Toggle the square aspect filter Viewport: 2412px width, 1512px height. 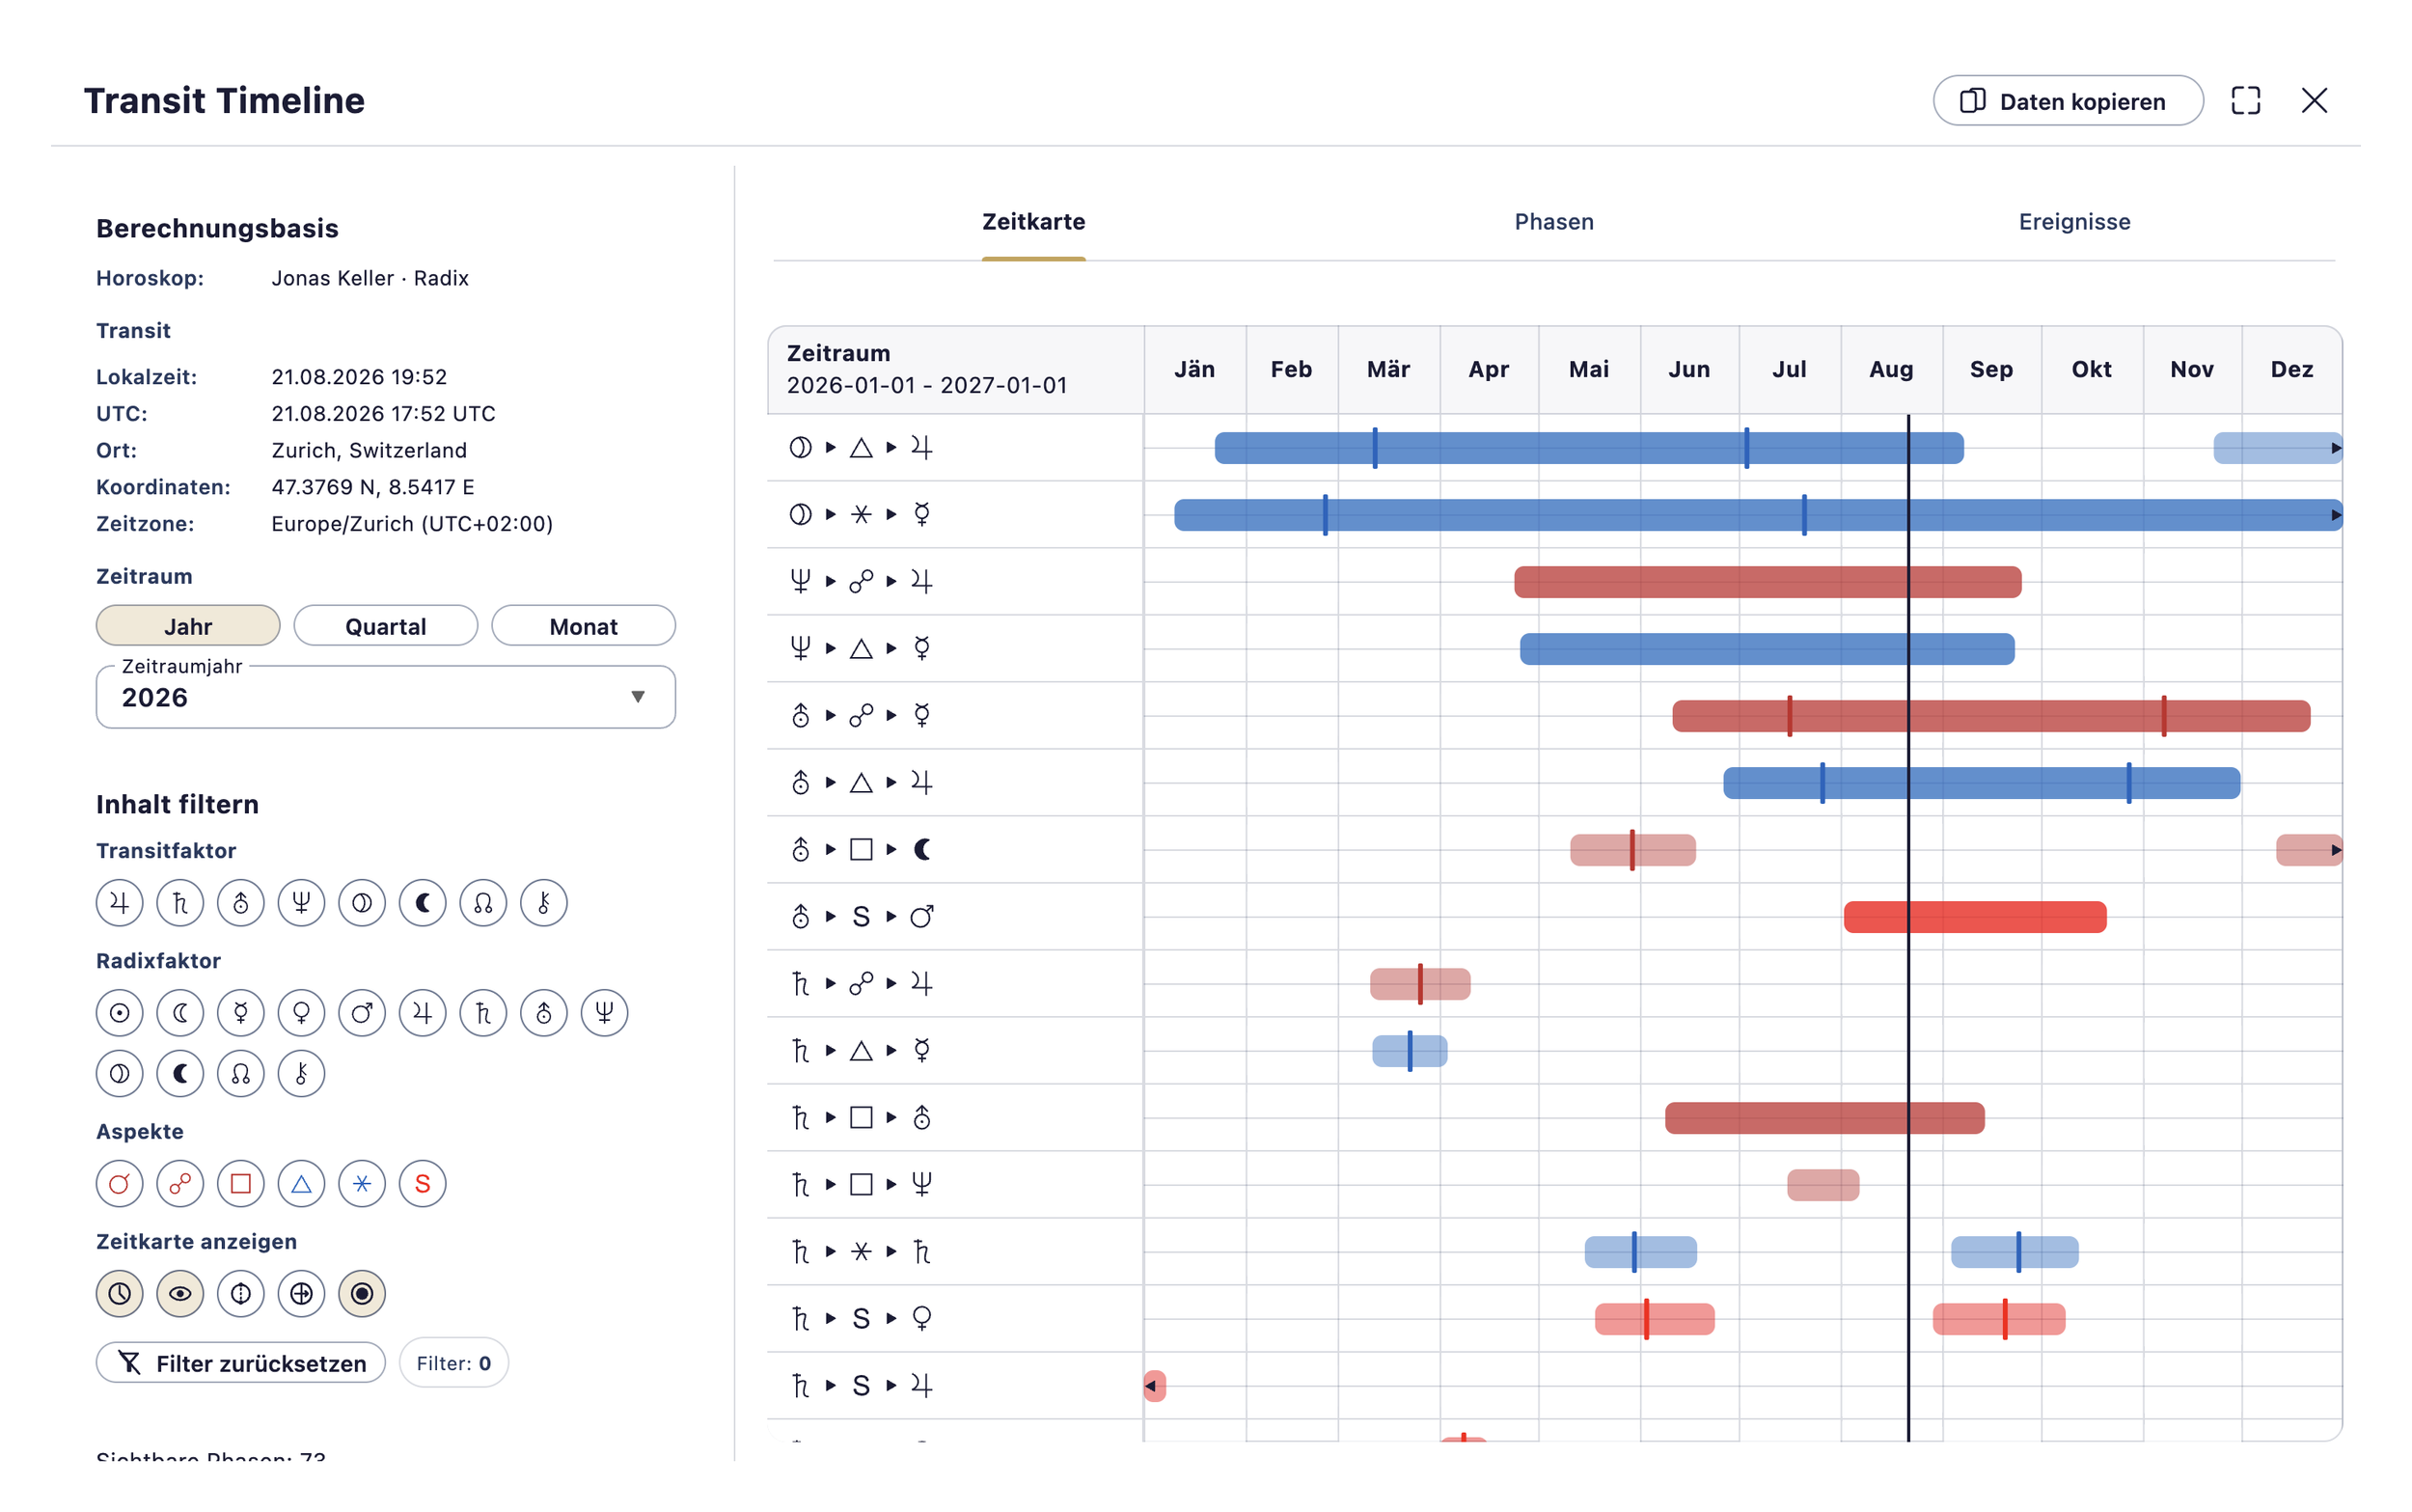click(x=241, y=1184)
